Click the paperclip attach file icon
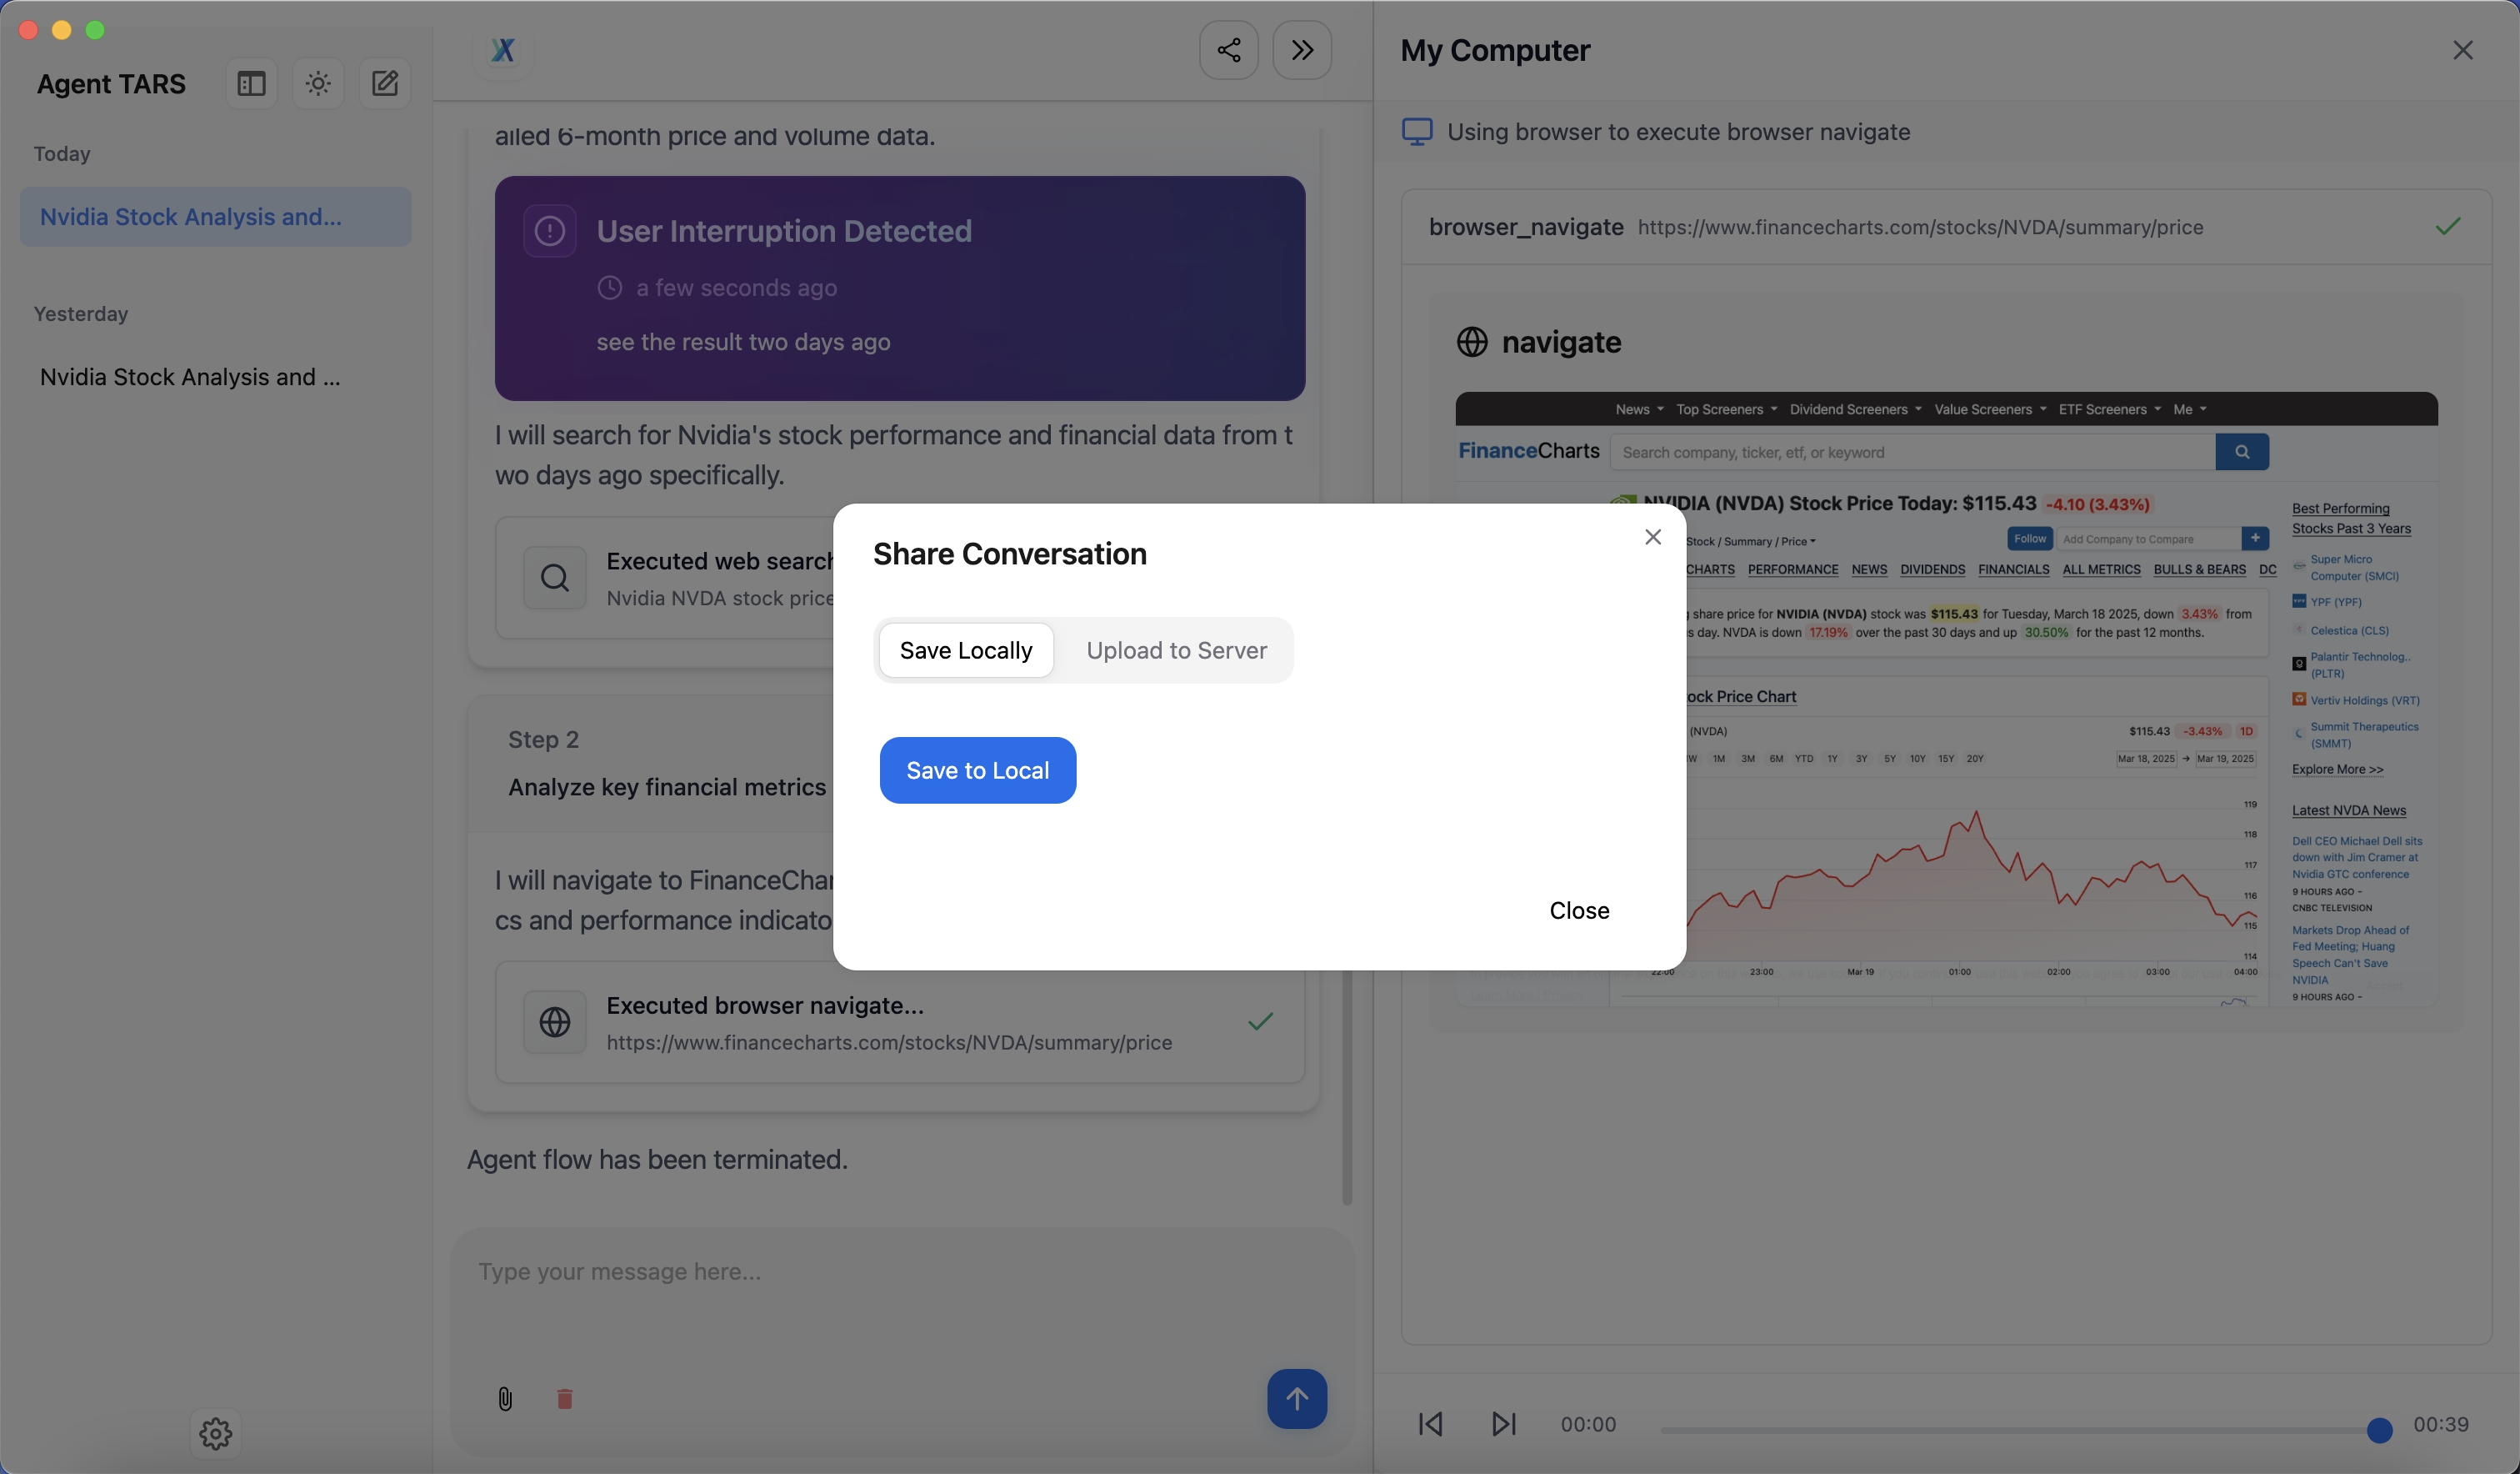2520x1474 pixels. [x=505, y=1398]
